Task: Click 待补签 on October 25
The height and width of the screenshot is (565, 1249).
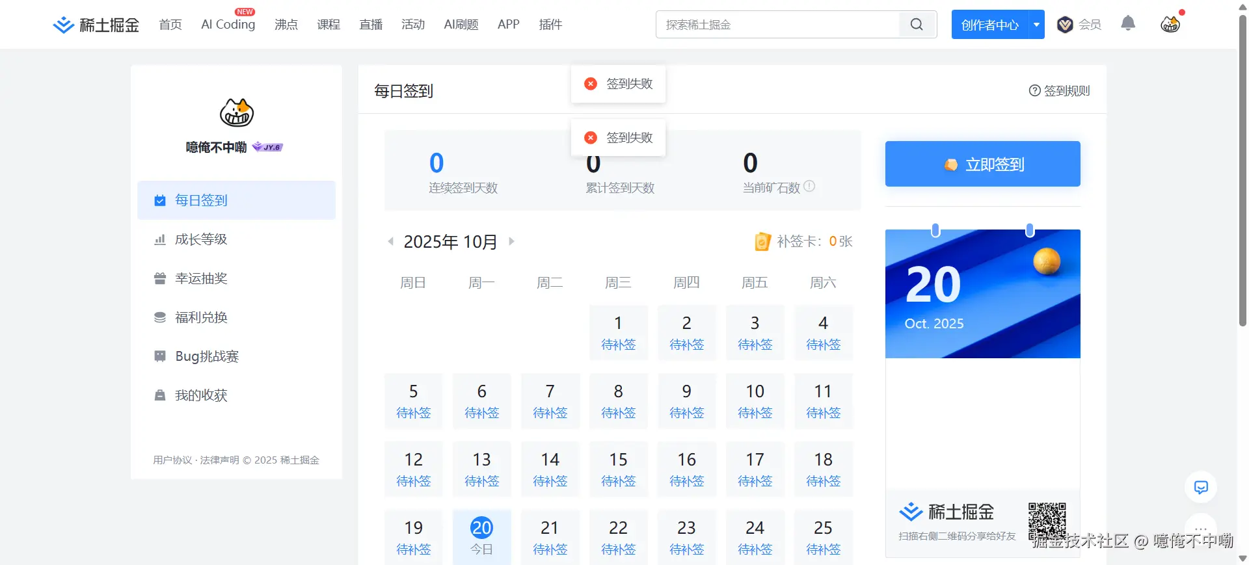Action: (x=824, y=549)
